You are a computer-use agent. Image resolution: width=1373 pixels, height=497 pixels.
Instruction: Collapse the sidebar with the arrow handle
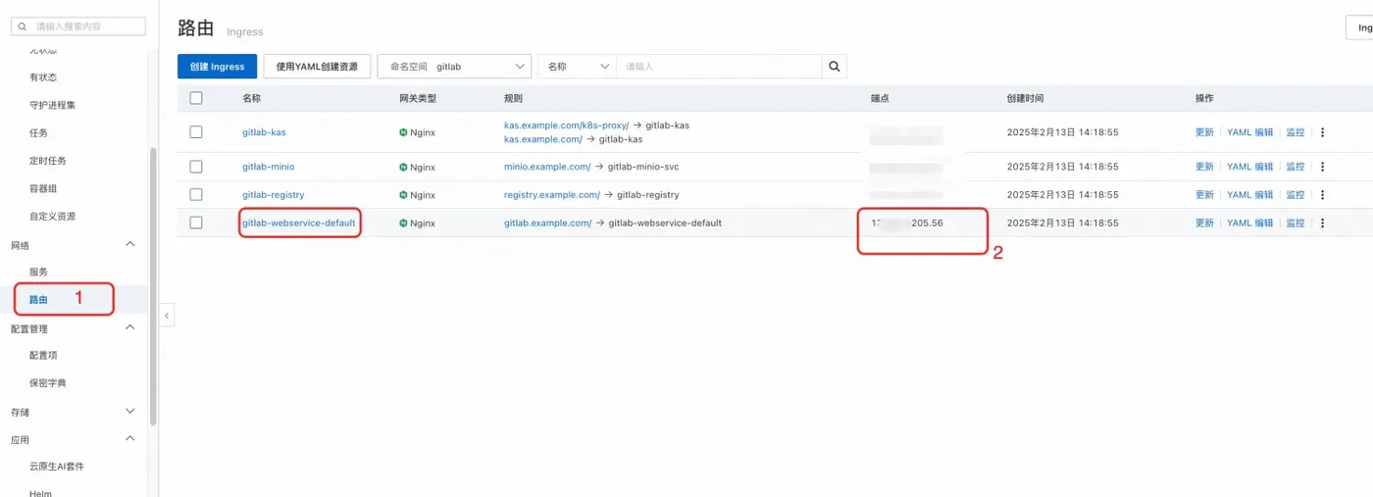click(x=167, y=316)
